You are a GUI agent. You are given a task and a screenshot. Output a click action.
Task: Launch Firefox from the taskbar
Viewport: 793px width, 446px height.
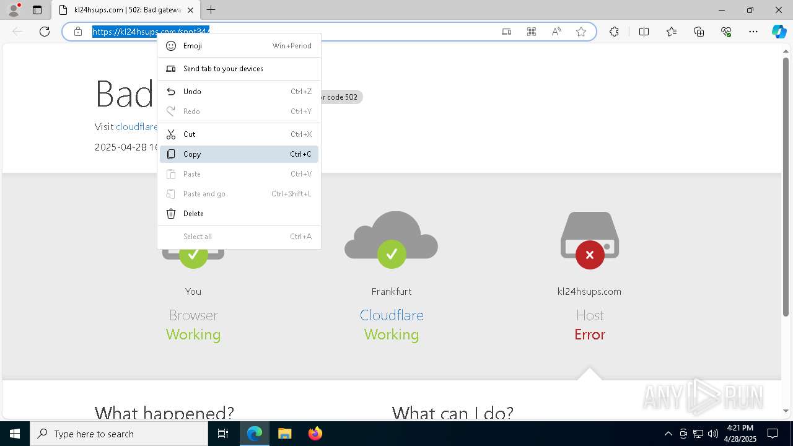pyautogui.click(x=315, y=434)
